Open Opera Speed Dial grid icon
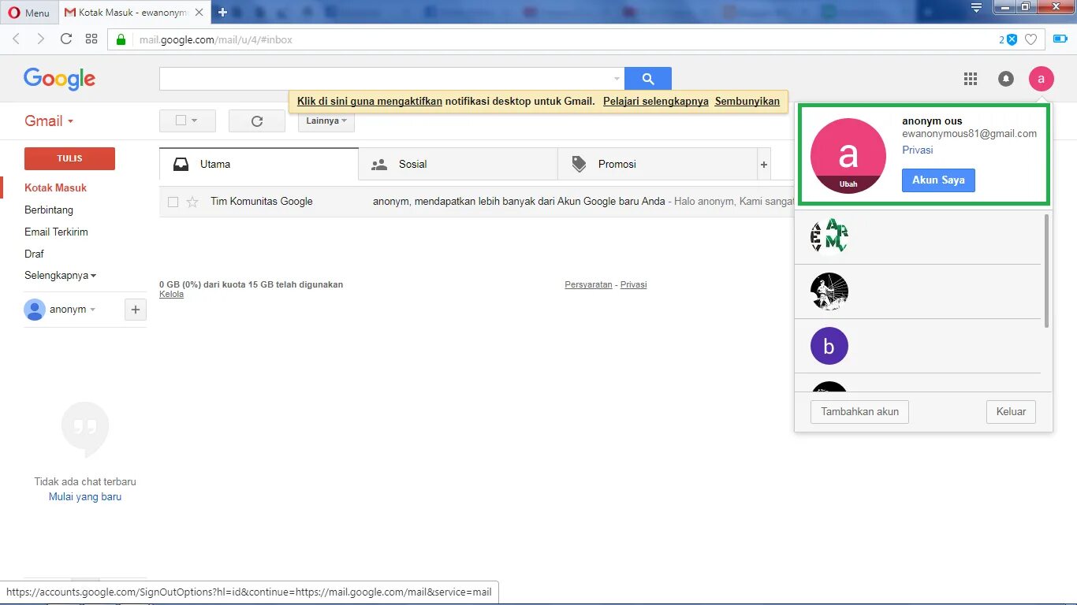The image size is (1077, 605). click(91, 39)
